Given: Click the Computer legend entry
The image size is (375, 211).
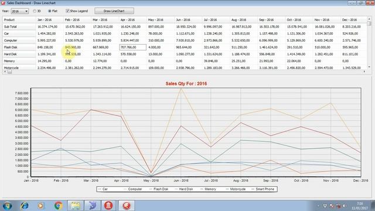Looking at the screenshot, I should [133, 189].
